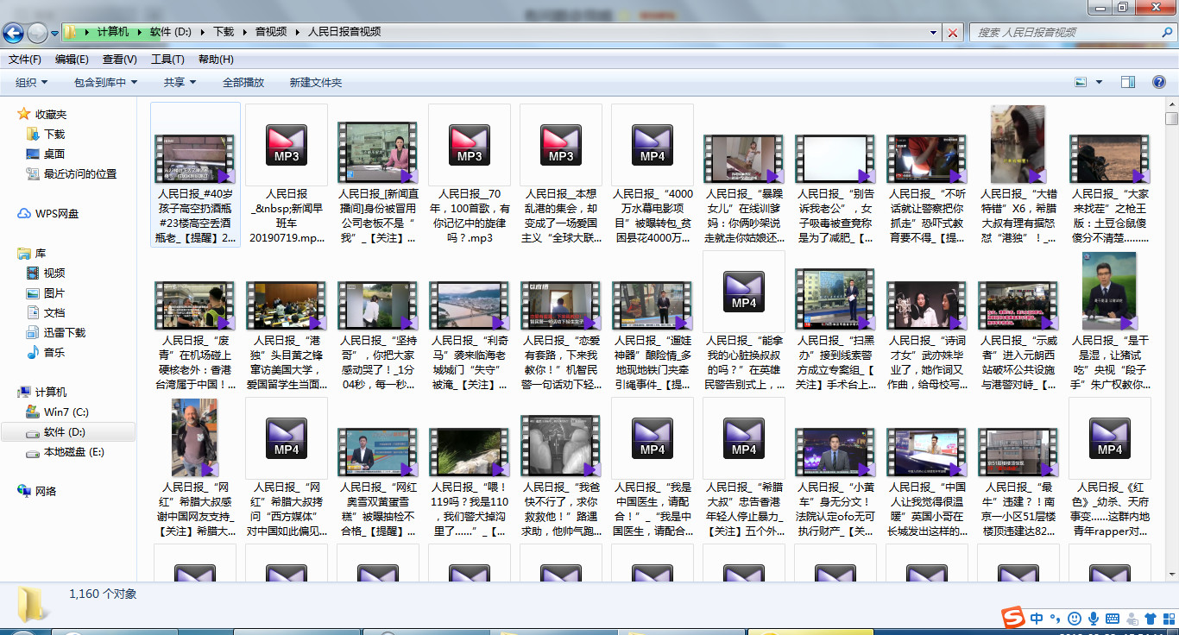
Task: Click the Sogou microphone voice input icon
Action: coord(1093,618)
